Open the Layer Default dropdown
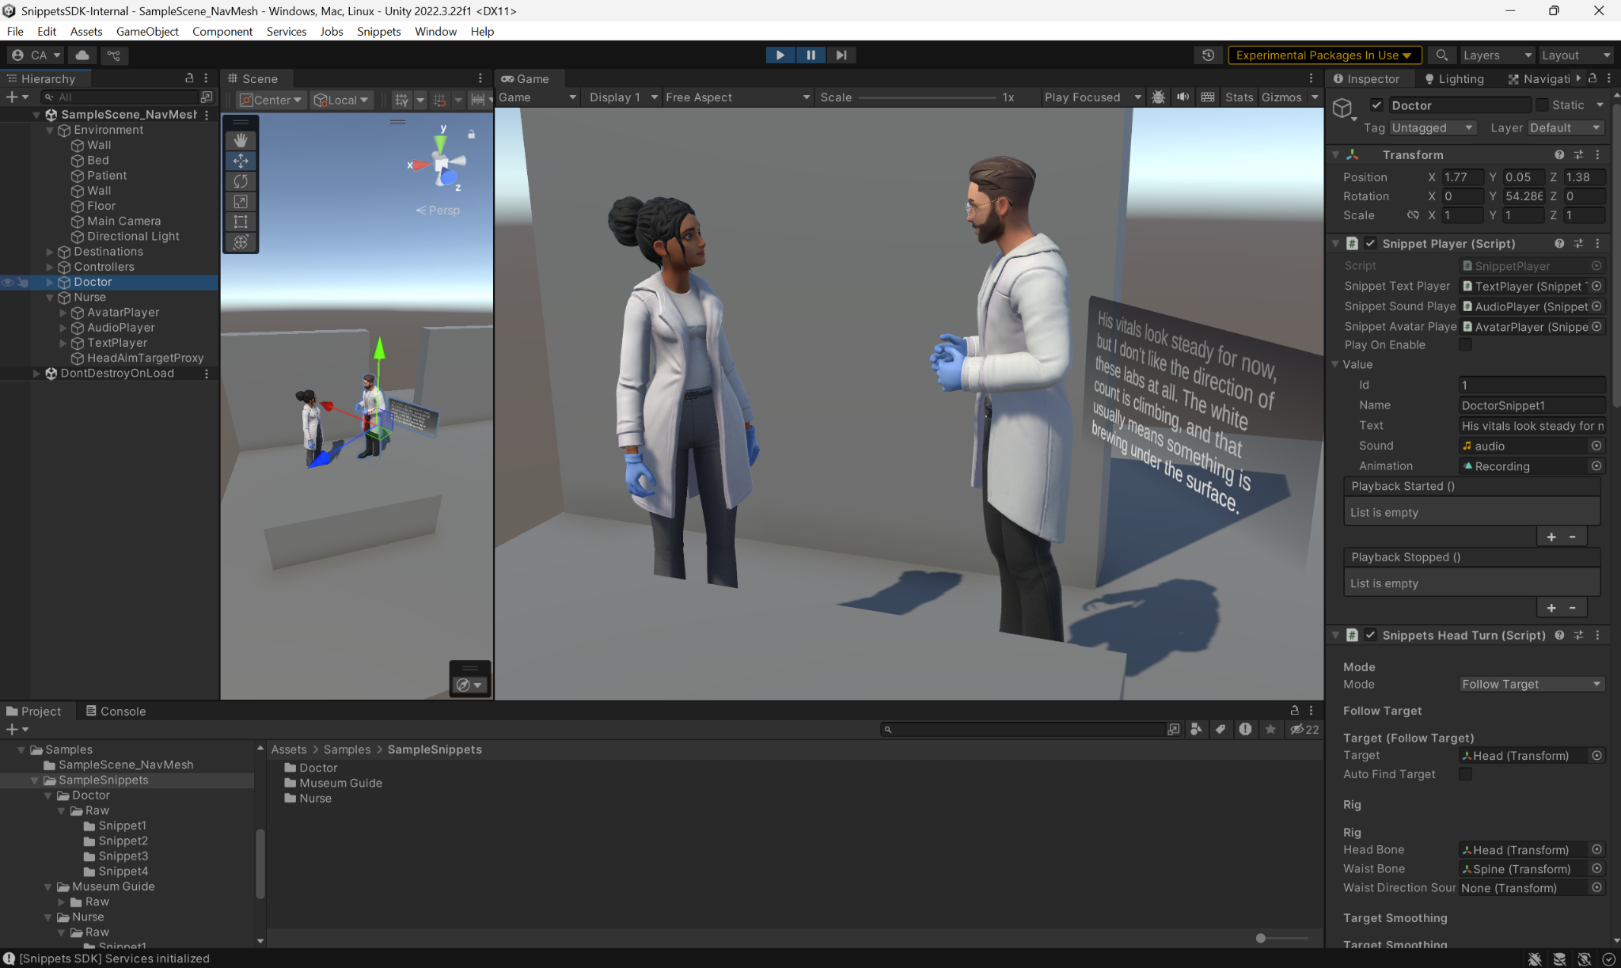1621x968 pixels. click(x=1565, y=127)
